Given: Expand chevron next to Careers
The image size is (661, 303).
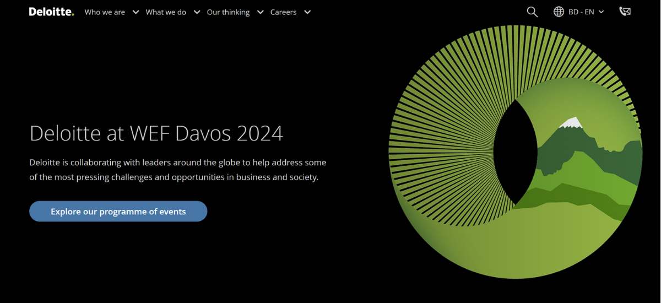Looking at the screenshot, I should (307, 12).
